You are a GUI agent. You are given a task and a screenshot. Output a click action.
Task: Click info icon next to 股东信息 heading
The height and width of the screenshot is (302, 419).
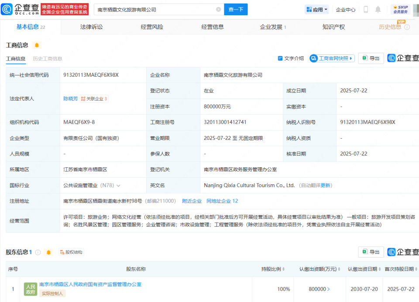(x=38, y=252)
